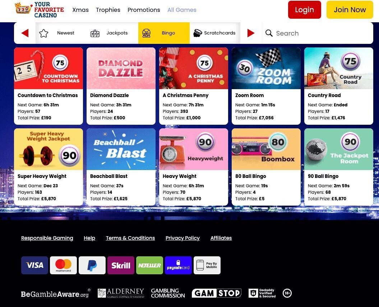
Task: Open the GamStop logo link
Action: tap(216, 293)
